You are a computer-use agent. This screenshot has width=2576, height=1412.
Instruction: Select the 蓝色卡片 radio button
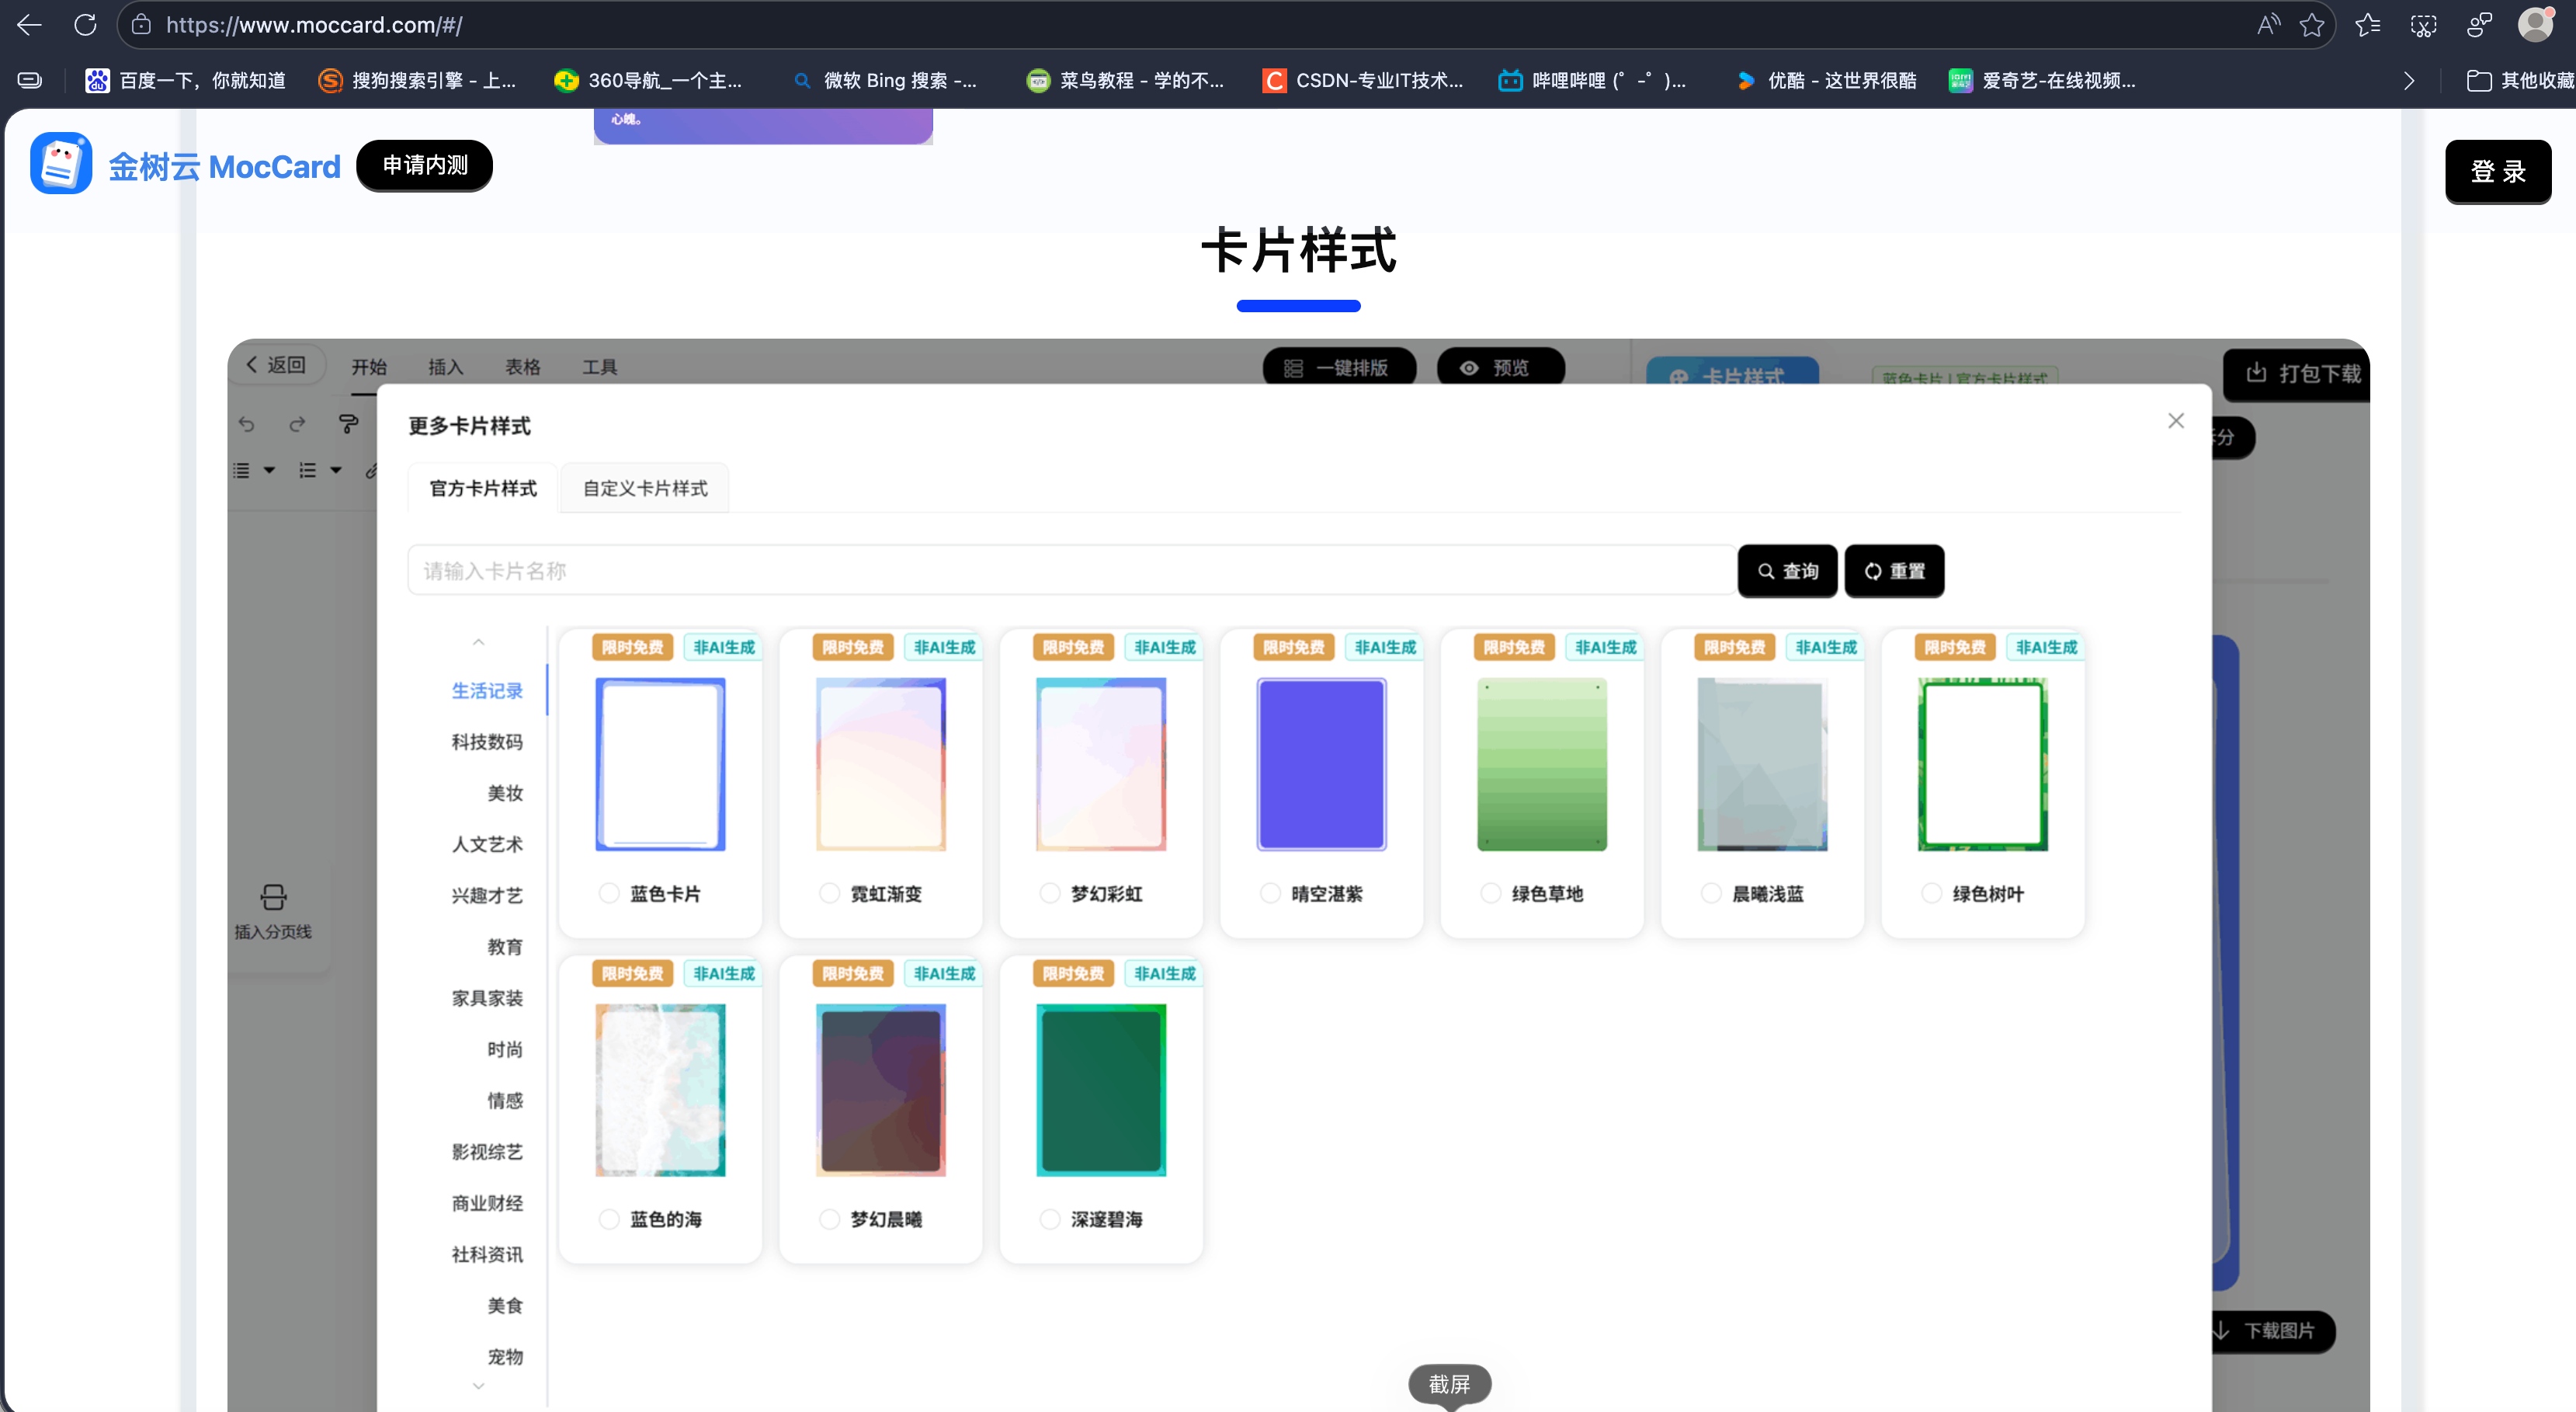(609, 892)
